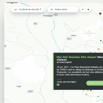Zoom in with the plus button
The image size is (103, 103).
click(x=88, y=9)
